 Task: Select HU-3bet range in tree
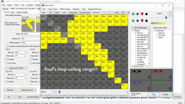(x=140, y=60)
